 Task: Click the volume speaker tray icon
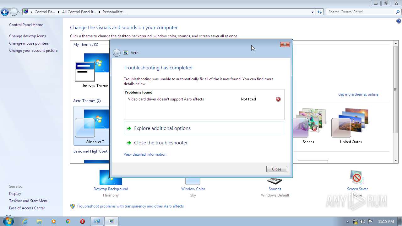[363, 221]
